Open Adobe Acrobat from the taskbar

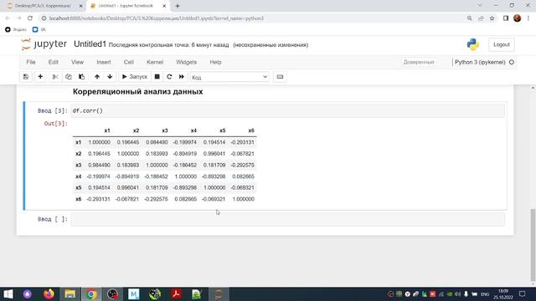click(176, 294)
